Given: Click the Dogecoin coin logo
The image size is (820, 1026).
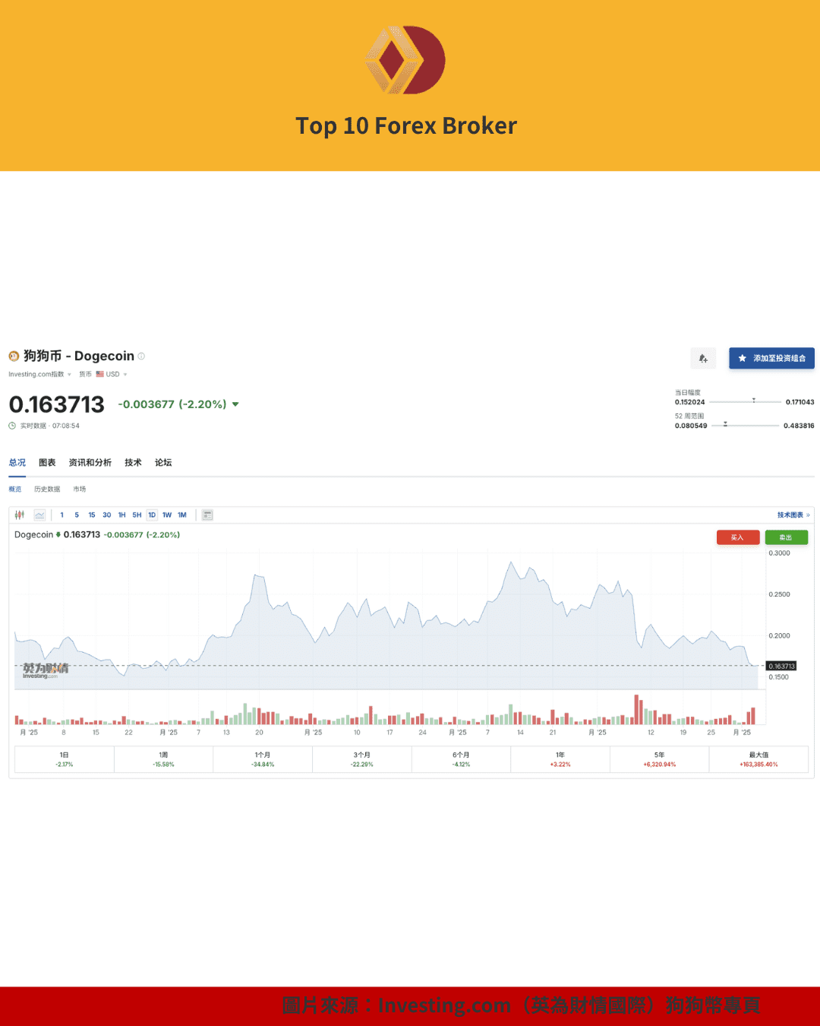Looking at the screenshot, I should pyautogui.click(x=12, y=356).
